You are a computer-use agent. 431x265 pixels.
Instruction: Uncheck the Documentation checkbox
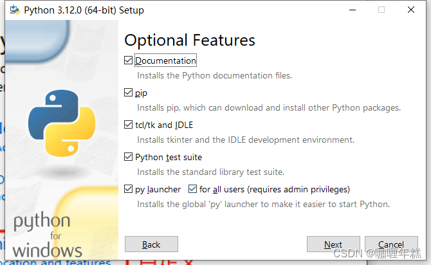click(129, 60)
